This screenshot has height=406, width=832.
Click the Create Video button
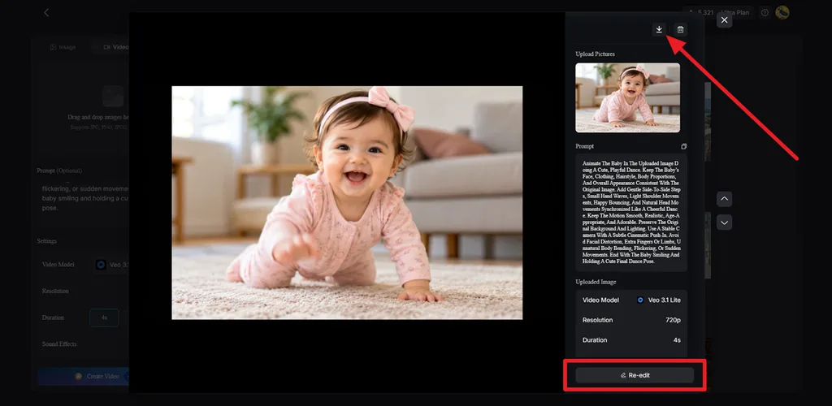point(84,376)
